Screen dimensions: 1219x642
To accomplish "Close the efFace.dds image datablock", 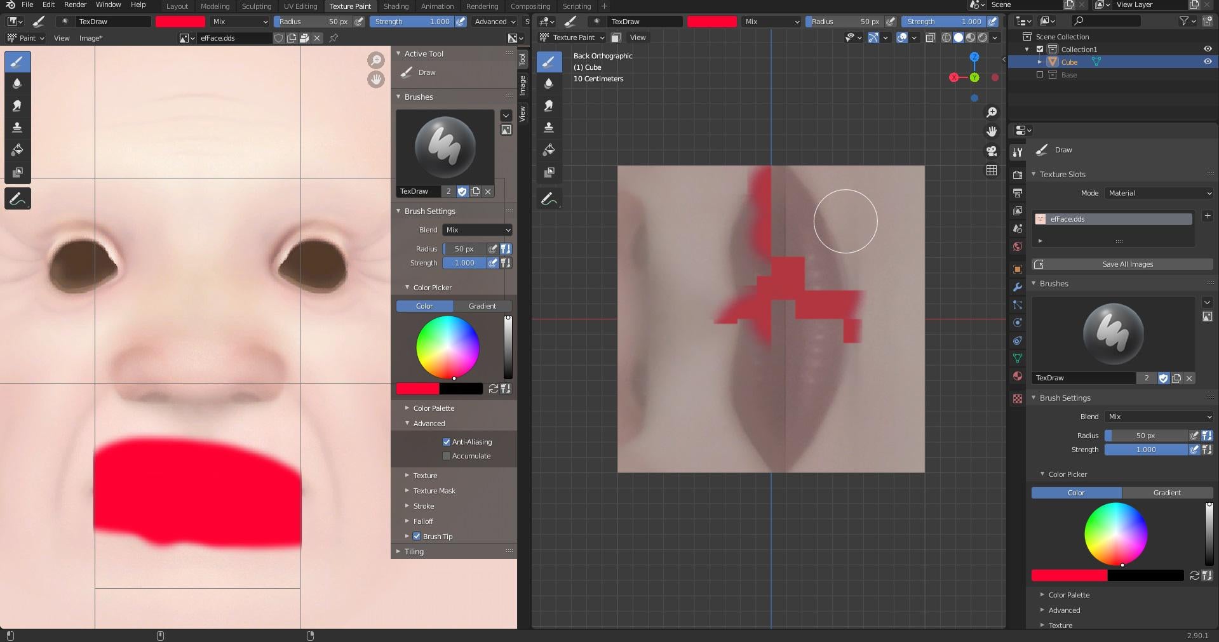I will tap(317, 38).
